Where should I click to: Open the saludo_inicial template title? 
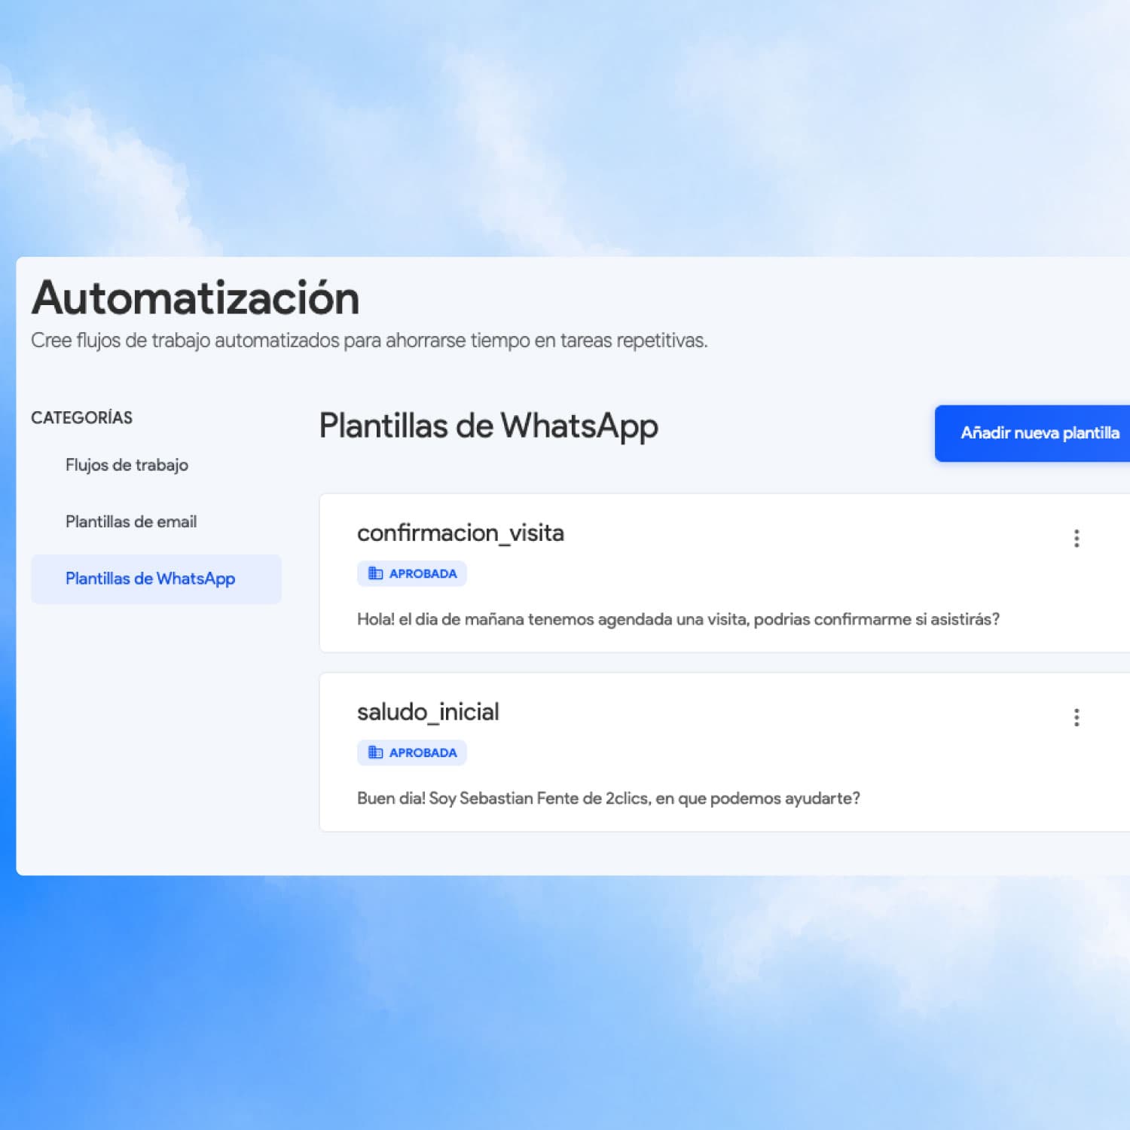point(428,712)
